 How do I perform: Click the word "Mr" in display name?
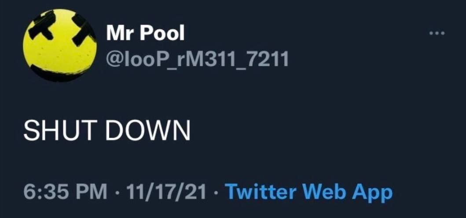pos(120,32)
